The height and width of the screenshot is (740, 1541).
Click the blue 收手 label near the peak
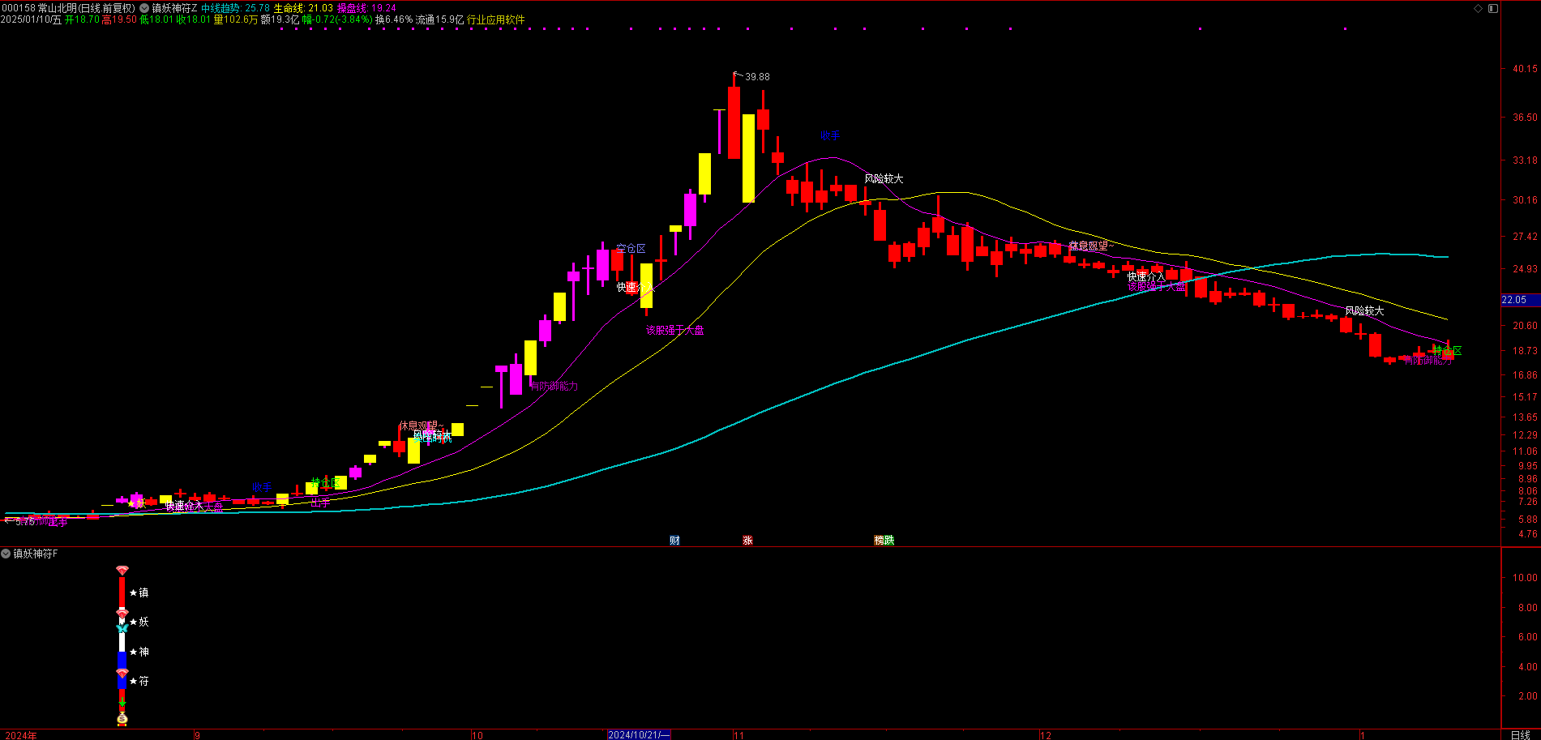[829, 136]
